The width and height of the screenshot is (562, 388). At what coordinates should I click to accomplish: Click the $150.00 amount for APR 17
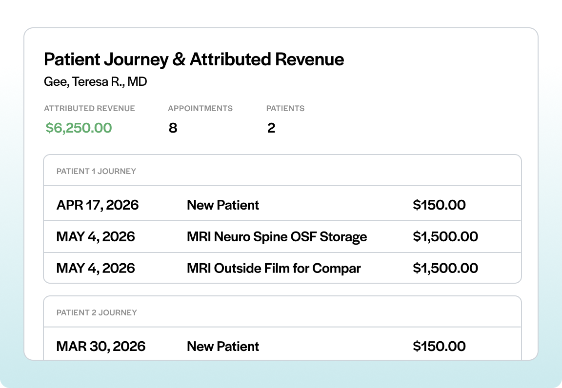[439, 205]
